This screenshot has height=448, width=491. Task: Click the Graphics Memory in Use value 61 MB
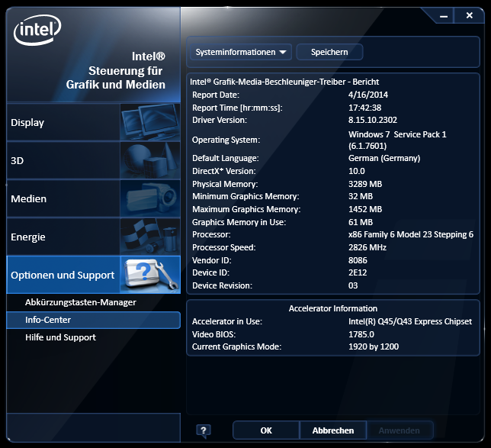point(361,222)
